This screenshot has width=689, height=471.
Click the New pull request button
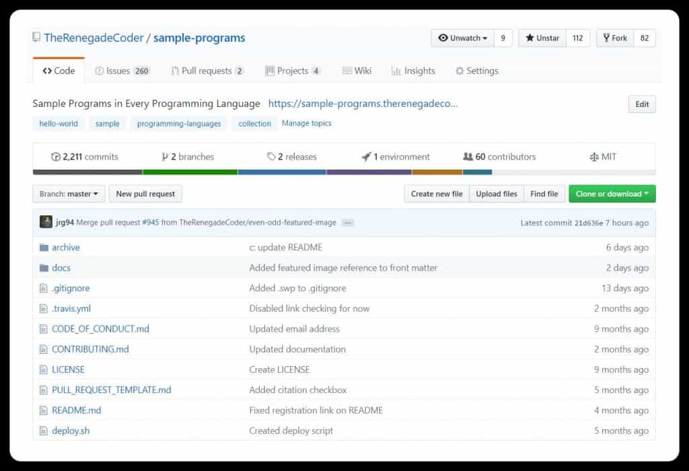[x=145, y=194]
